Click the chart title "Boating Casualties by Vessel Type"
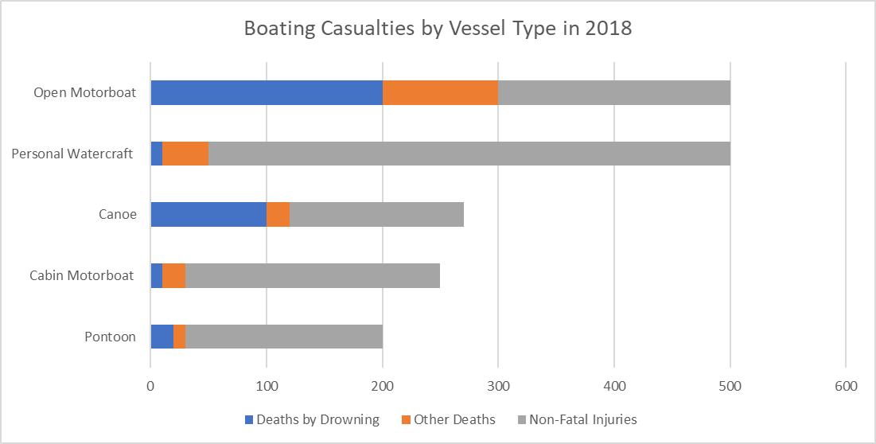This screenshot has height=444, width=876. tap(438, 29)
